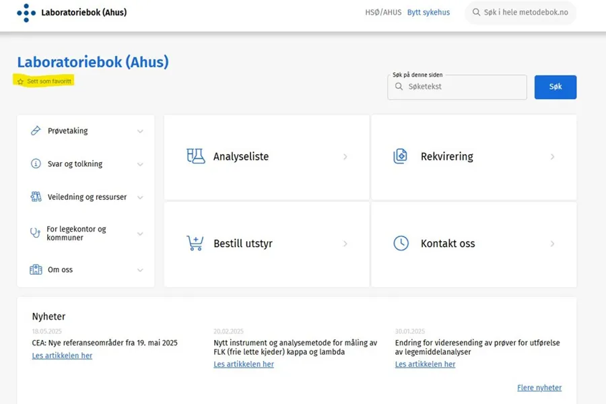The width and height of the screenshot is (606, 404).
Task: Click the Prøvetaking test tube icon
Action: tap(36, 131)
